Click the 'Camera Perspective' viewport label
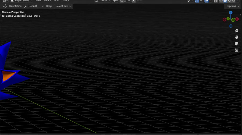Viewport: 242px width, 135px height. click(x=13, y=12)
